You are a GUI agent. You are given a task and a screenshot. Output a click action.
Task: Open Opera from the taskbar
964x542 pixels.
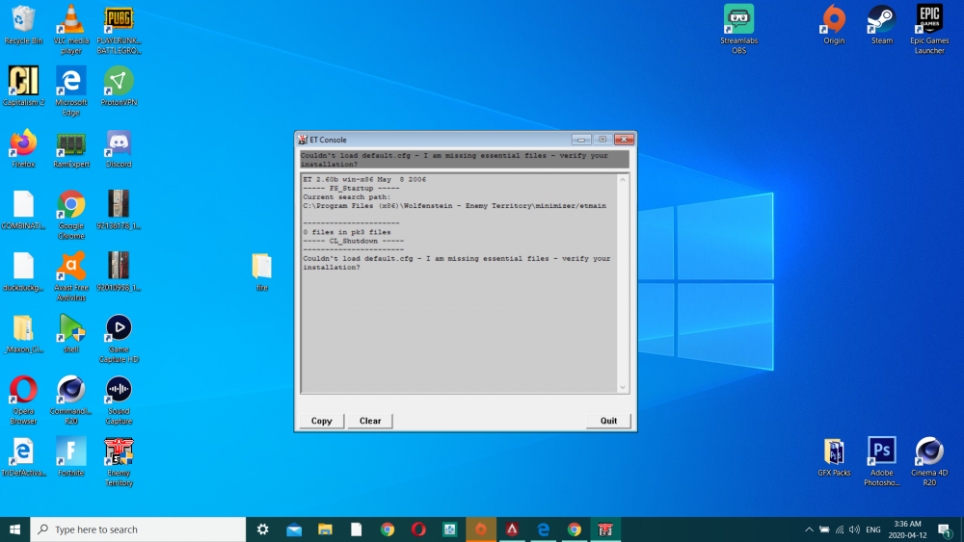coord(418,529)
